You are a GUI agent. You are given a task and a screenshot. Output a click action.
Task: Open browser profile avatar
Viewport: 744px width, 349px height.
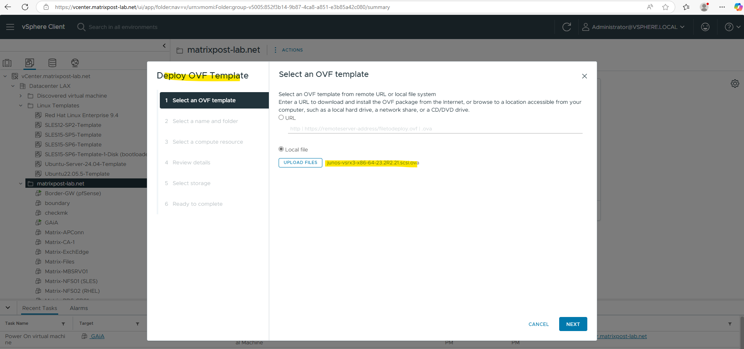[705, 7]
